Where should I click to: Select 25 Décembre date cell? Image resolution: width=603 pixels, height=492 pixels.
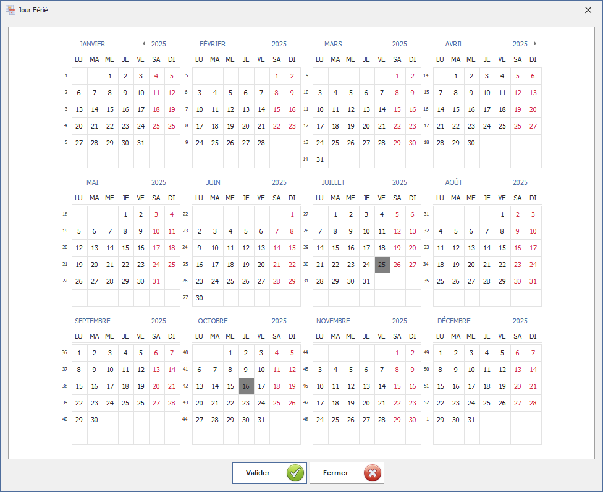pyautogui.click(x=487, y=403)
